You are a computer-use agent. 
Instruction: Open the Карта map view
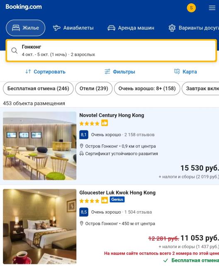point(186,72)
